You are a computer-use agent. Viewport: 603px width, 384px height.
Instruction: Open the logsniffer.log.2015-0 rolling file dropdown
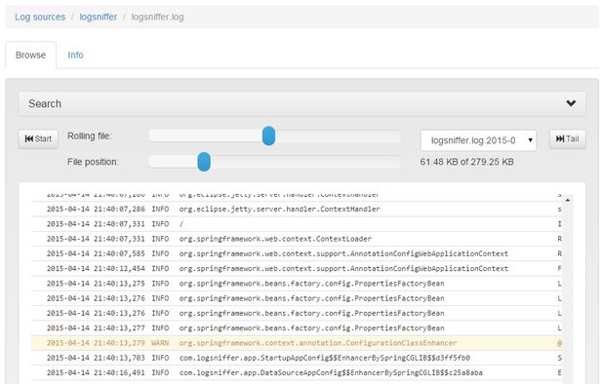tap(478, 140)
